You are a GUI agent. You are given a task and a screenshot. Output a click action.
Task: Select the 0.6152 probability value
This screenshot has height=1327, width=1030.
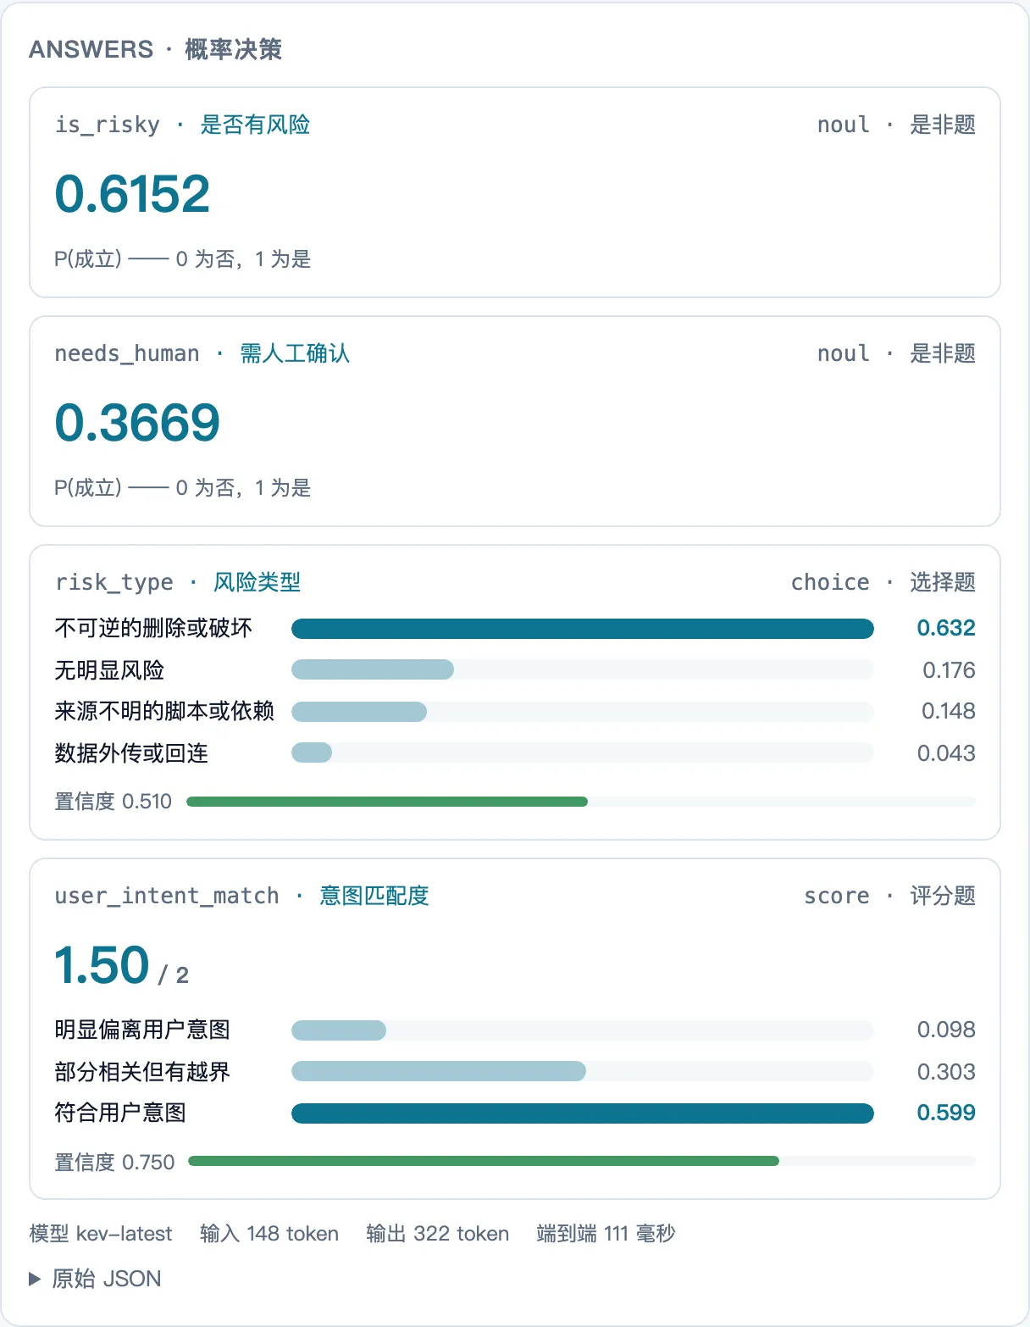point(132,193)
